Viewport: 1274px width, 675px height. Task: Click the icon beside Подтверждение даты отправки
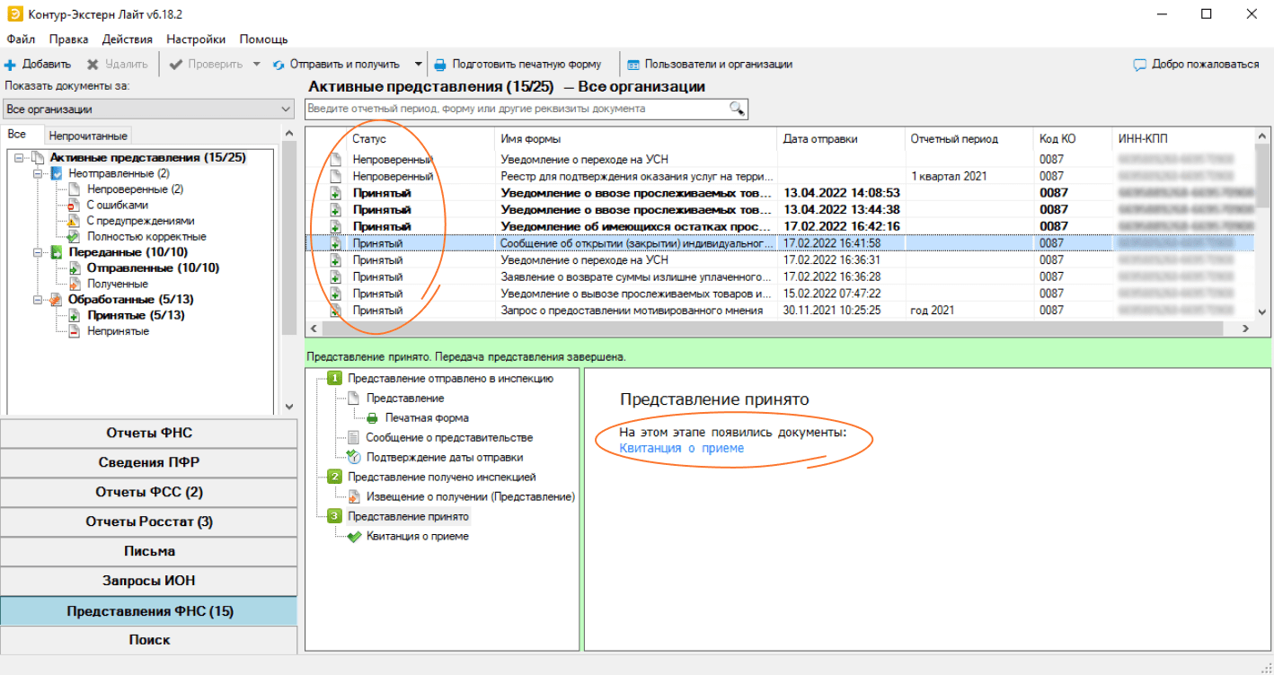point(353,457)
